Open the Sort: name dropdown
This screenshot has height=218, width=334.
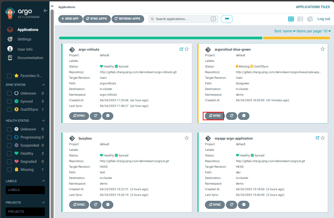285,31
